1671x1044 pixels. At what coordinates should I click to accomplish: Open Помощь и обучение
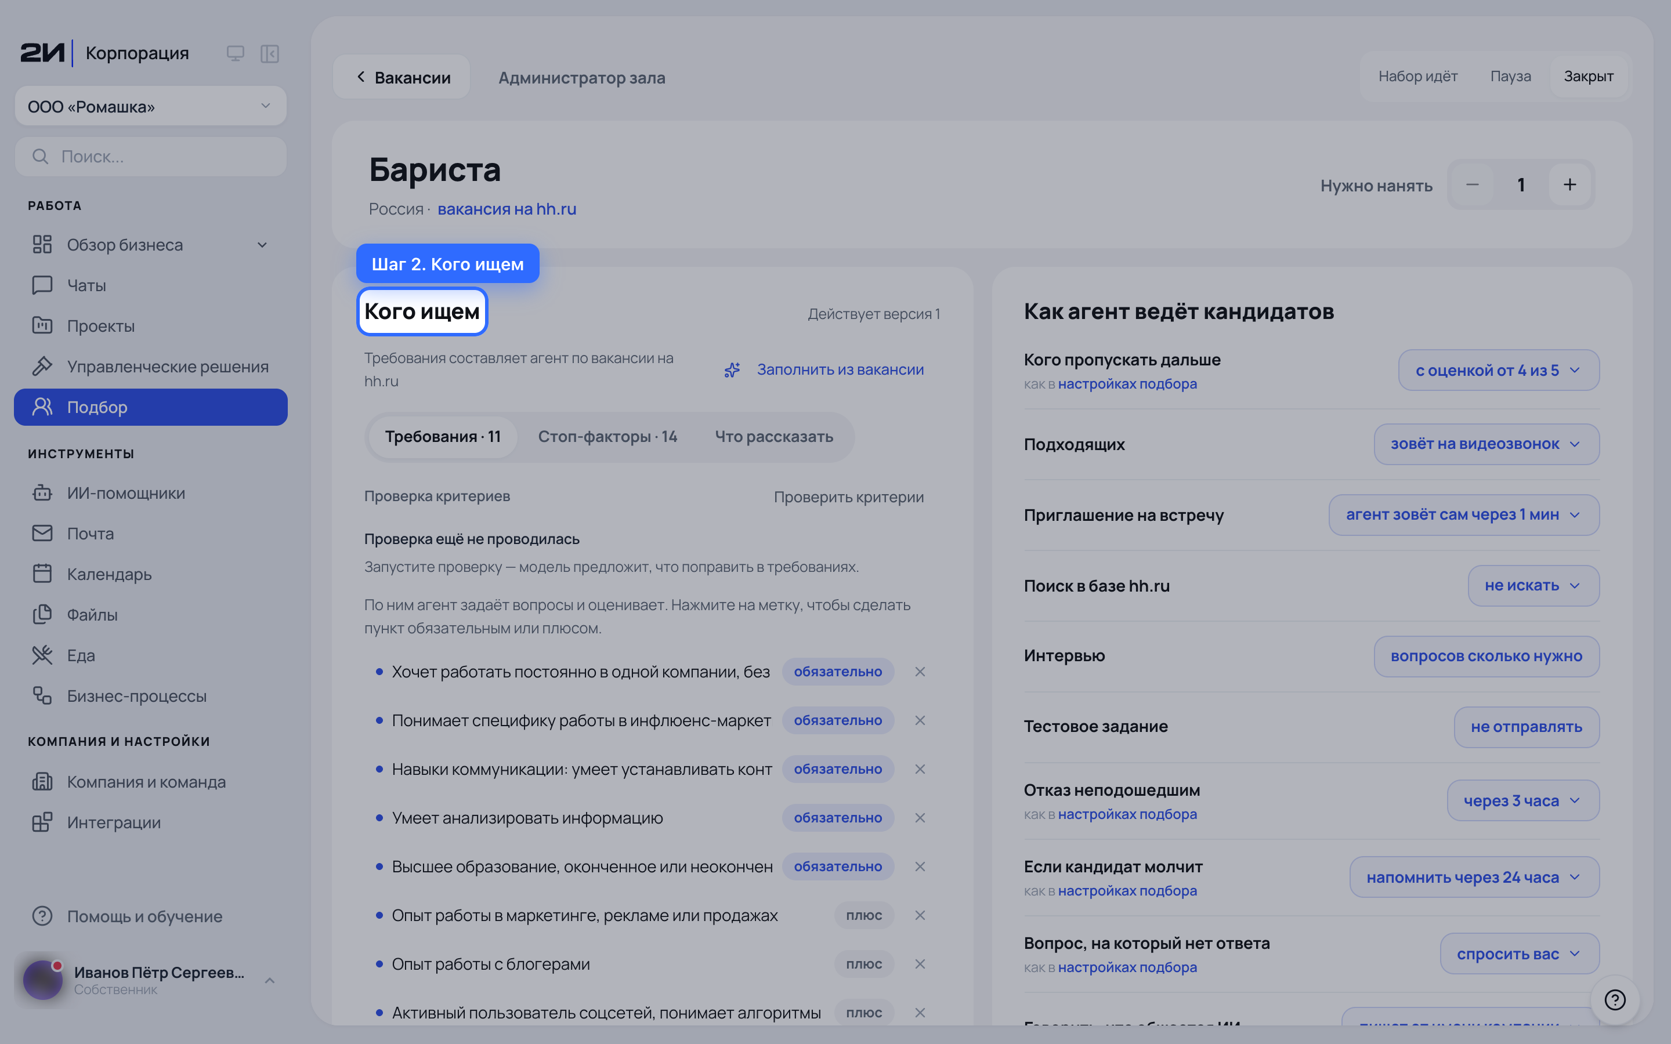click(150, 916)
